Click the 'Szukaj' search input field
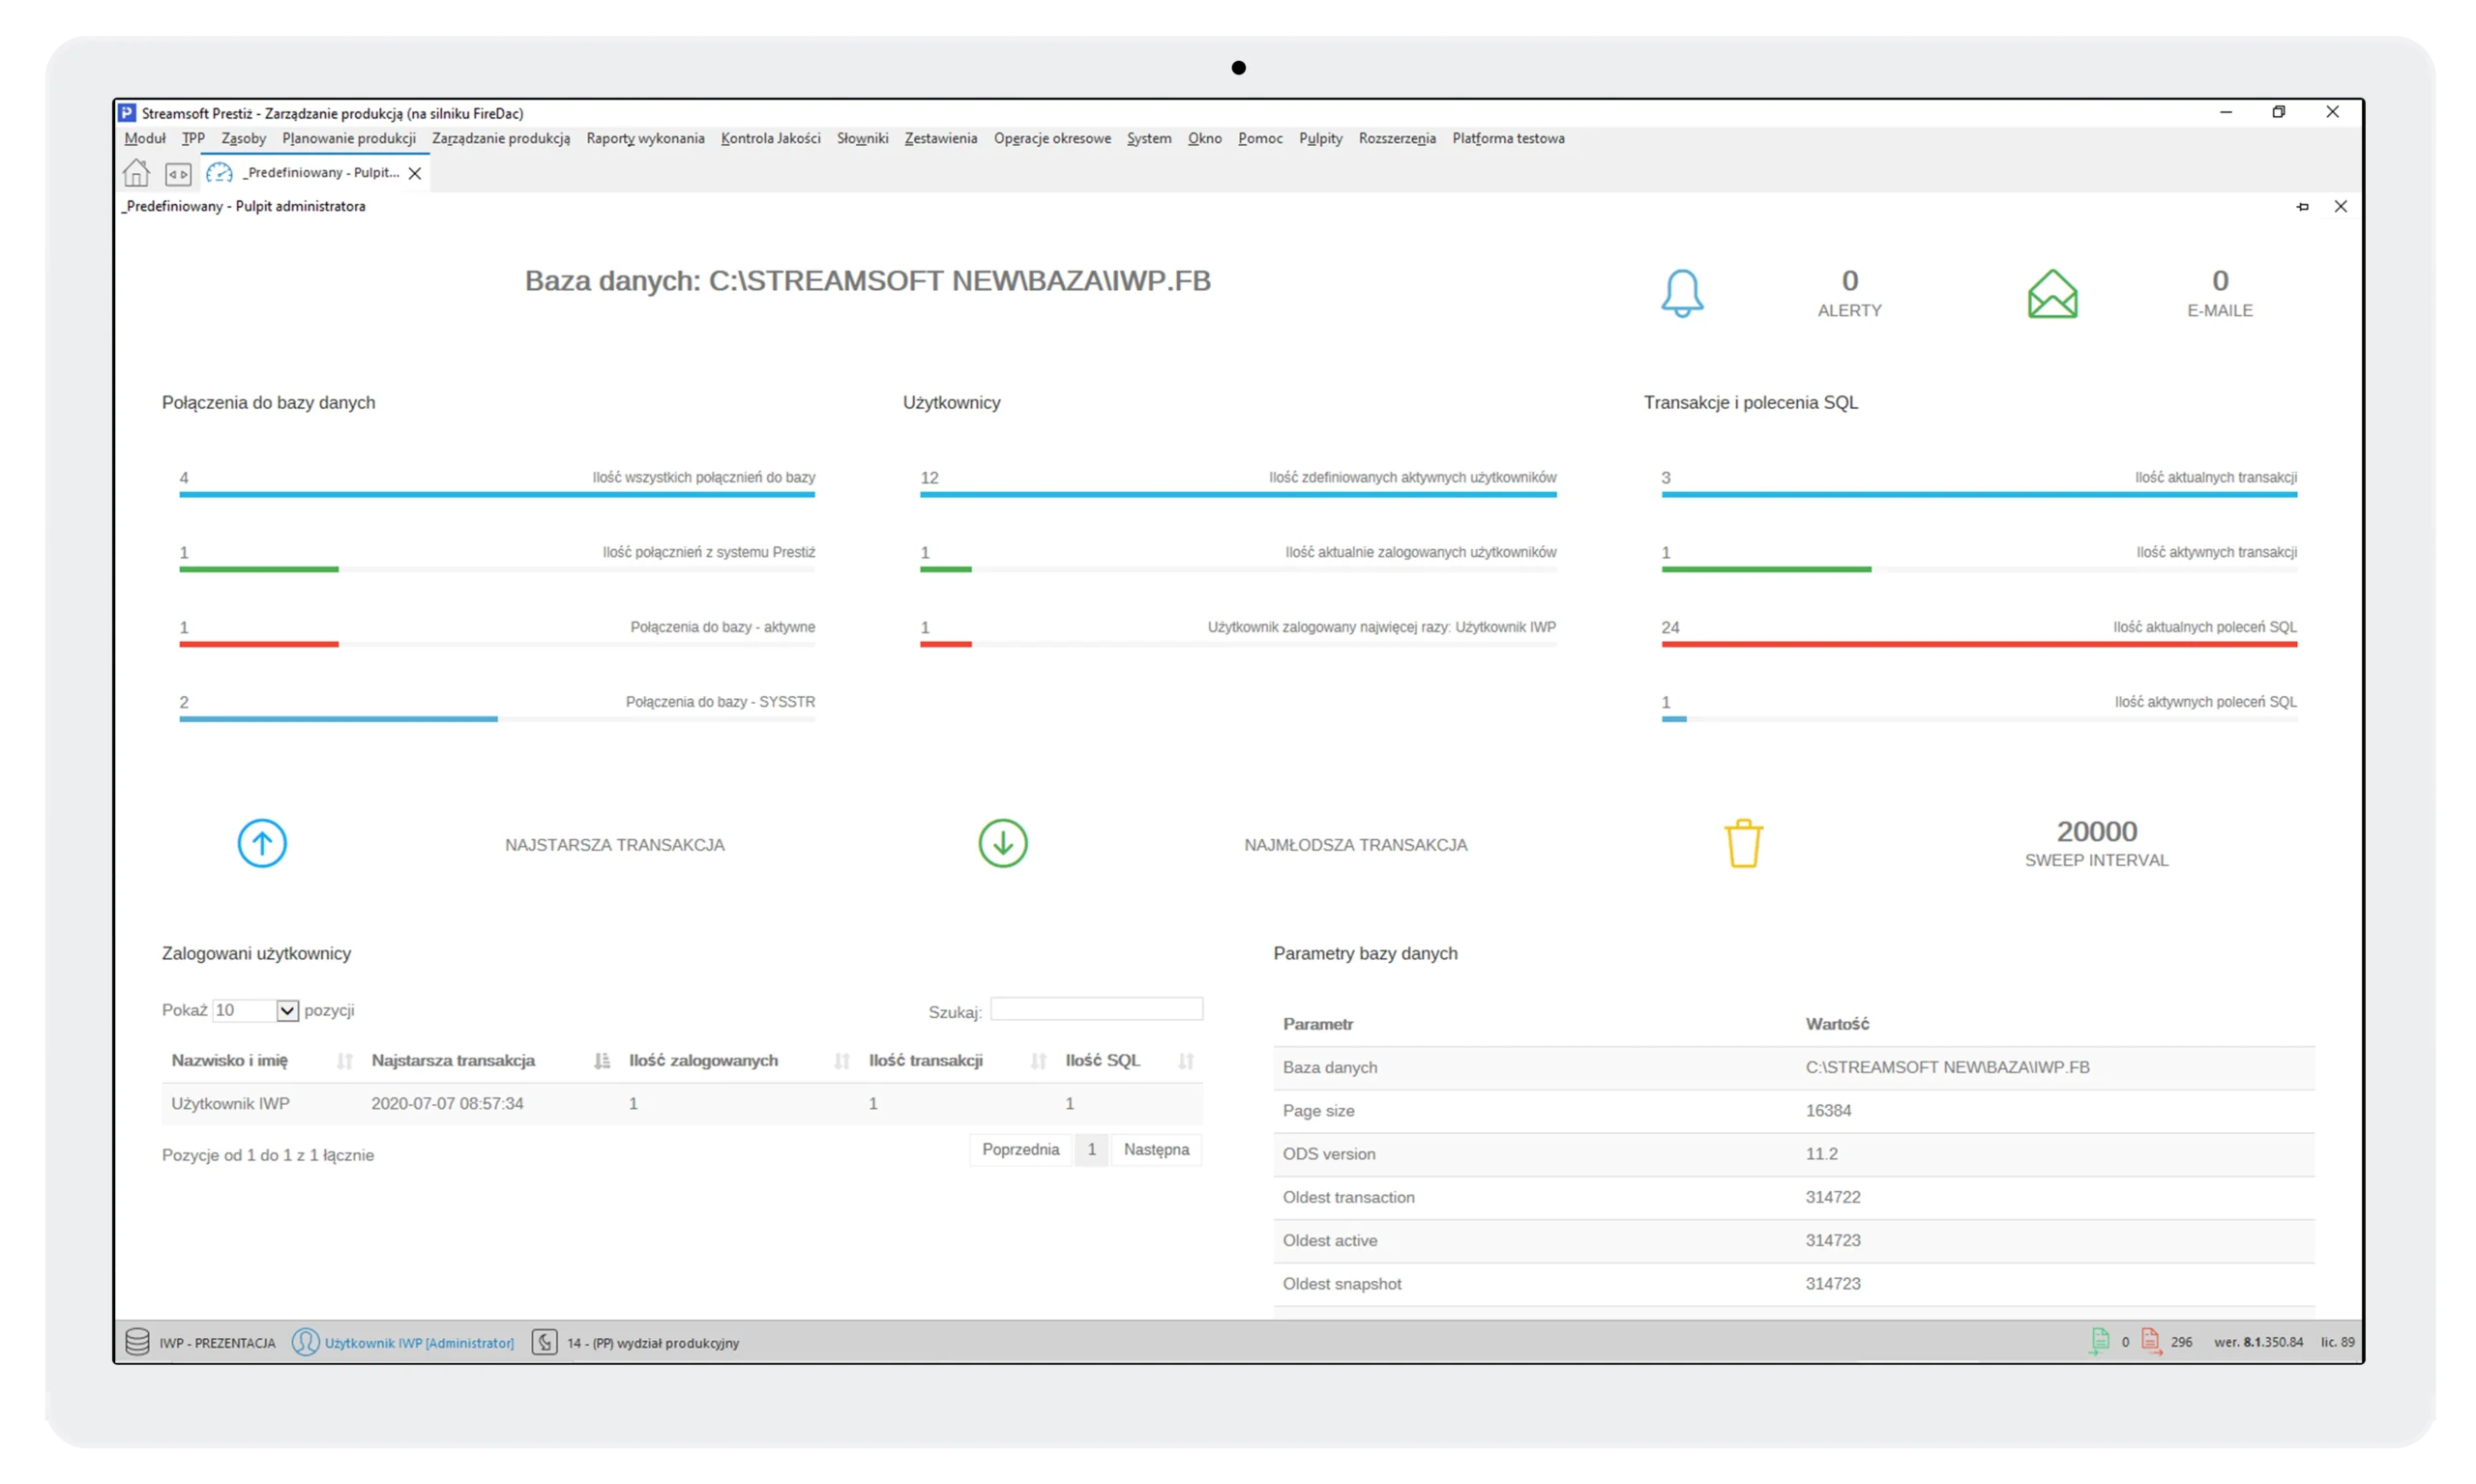This screenshot has width=2476, height=1484. pyautogui.click(x=1097, y=1009)
